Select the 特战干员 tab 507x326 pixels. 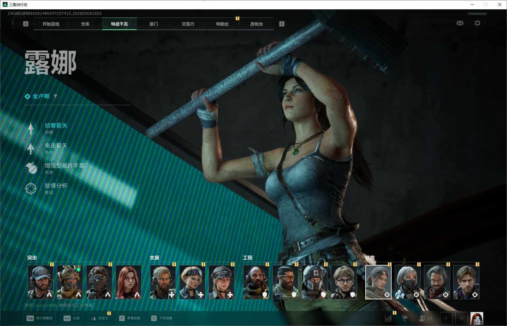click(x=119, y=24)
